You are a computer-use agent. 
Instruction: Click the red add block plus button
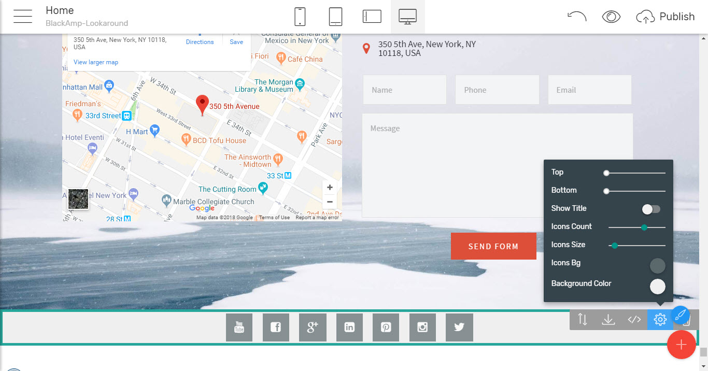click(x=681, y=345)
